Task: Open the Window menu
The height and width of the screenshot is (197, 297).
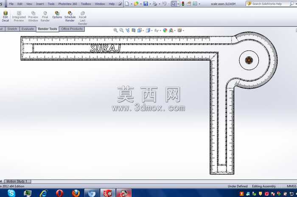Action: pos(100,4)
